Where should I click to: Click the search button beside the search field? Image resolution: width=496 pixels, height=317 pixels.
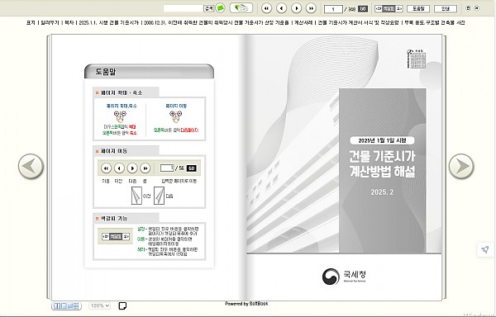[208, 8]
